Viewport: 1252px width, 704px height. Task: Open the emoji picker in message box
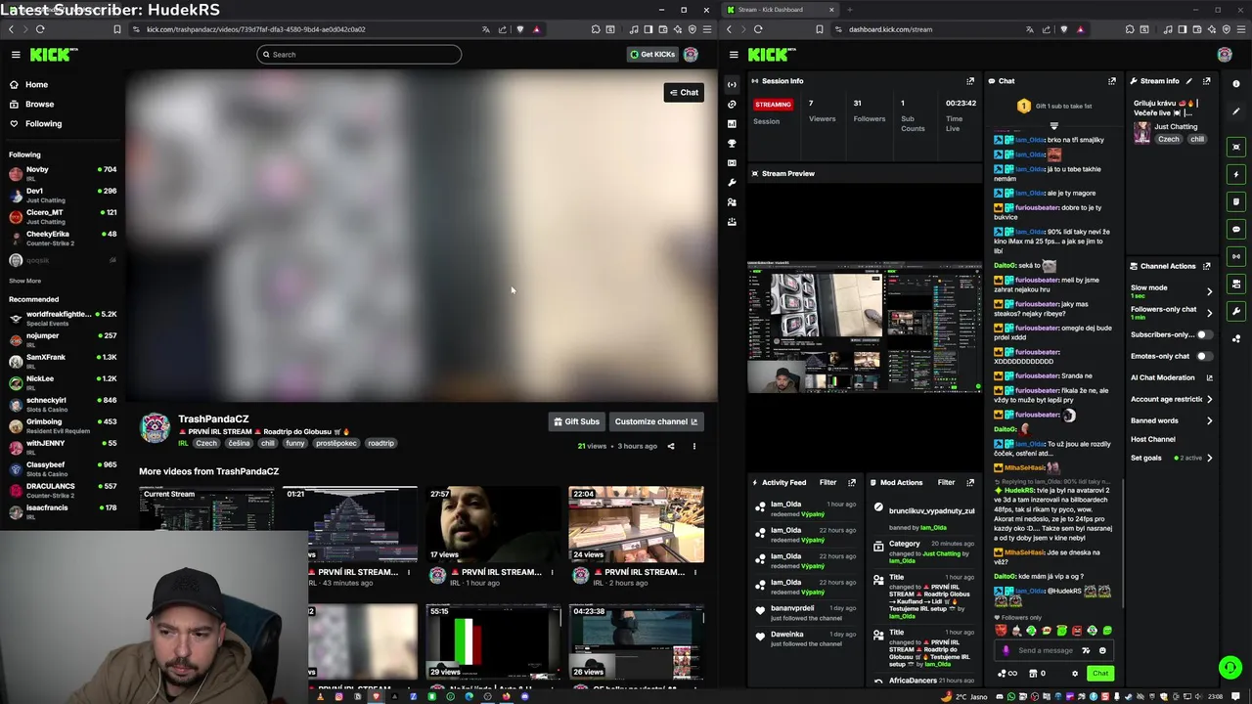[x=1102, y=650]
